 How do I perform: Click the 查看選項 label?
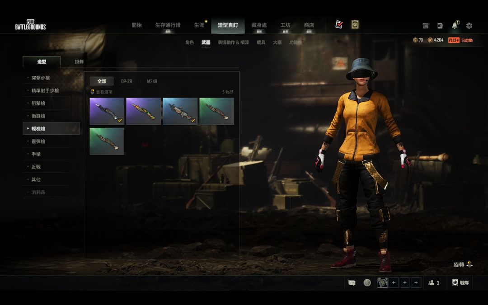point(104,92)
